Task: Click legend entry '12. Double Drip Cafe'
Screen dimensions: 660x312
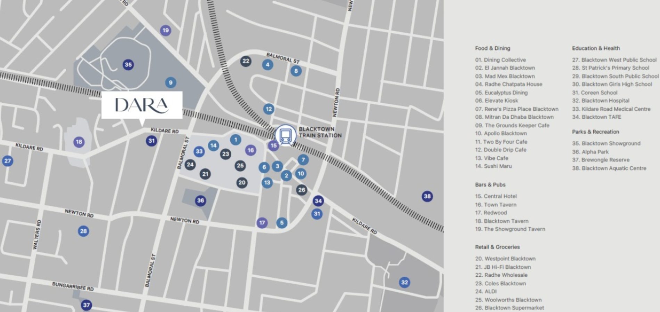Action: pyautogui.click(x=501, y=150)
